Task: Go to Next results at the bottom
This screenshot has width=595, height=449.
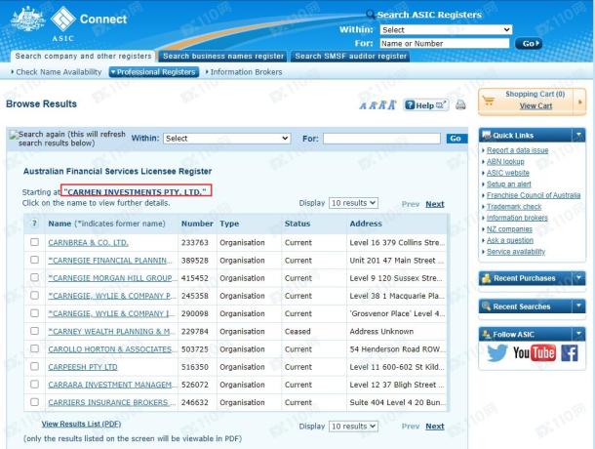Action: pos(434,427)
